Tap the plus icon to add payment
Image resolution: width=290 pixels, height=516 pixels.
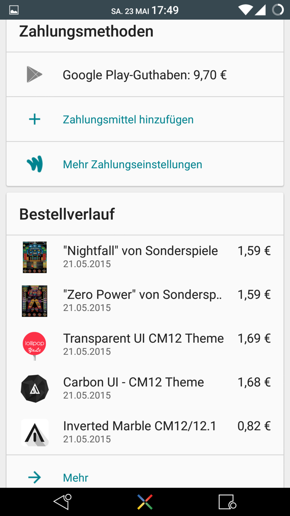pyautogui.click(x=34, y=119)
